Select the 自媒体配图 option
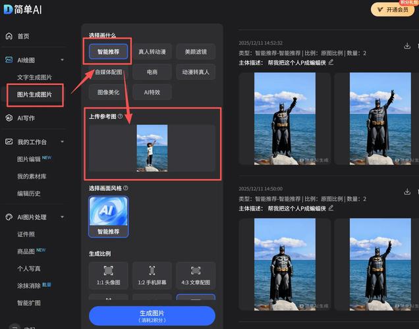The width and height of the screenshot is (419, 329). [x=108, y=72]
